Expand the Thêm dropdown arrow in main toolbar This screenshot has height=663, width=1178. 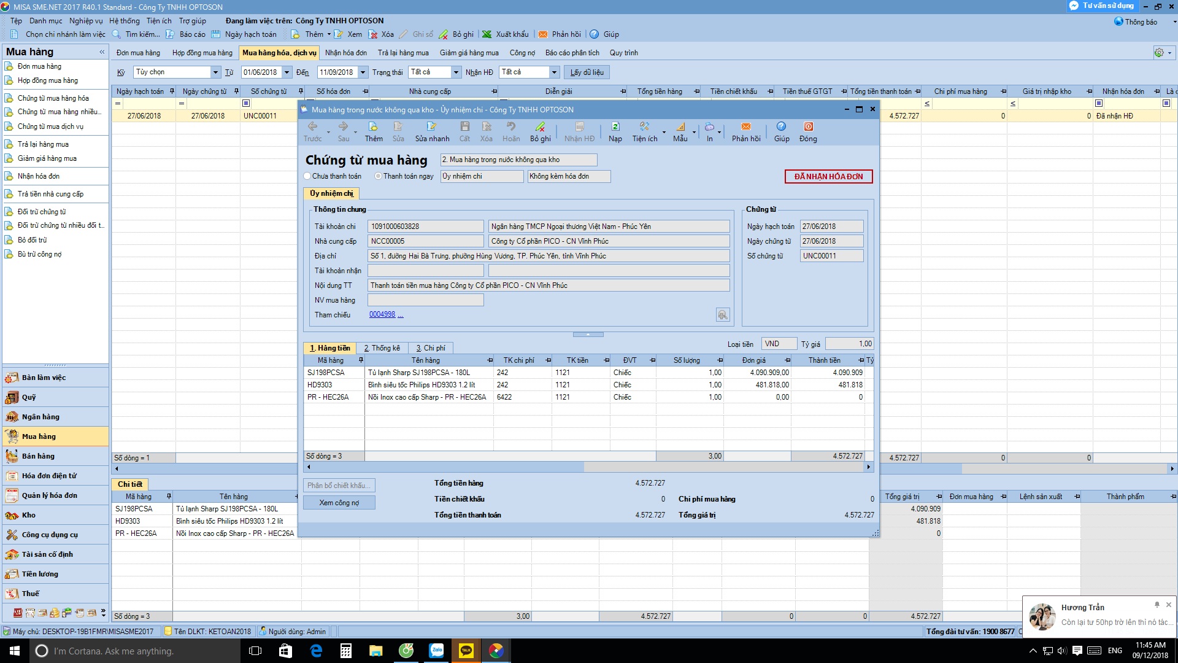(x=329, y=34)
